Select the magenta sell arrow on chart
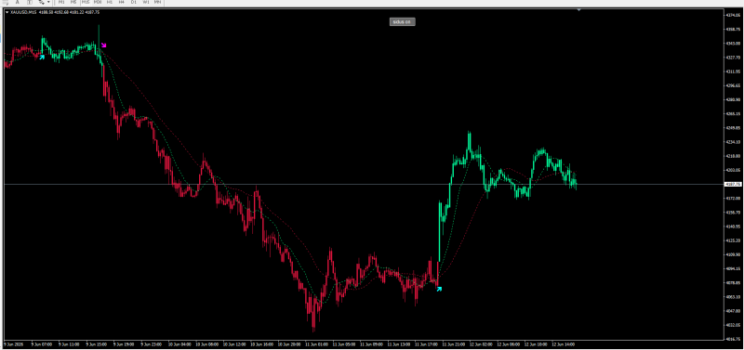This screenshot has width=744, height=350. pyautogui.click(x=104, y=45)
